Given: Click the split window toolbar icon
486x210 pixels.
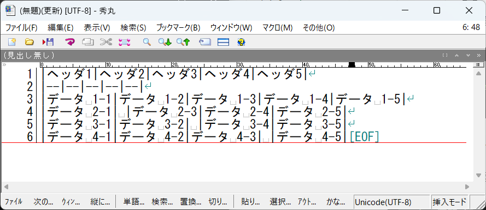Looking at the screenshot, I should (223, 42).
